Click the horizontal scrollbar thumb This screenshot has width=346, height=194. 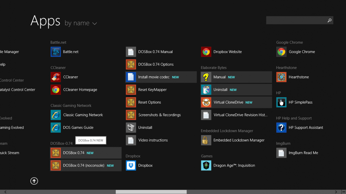[x=151, y=192]
